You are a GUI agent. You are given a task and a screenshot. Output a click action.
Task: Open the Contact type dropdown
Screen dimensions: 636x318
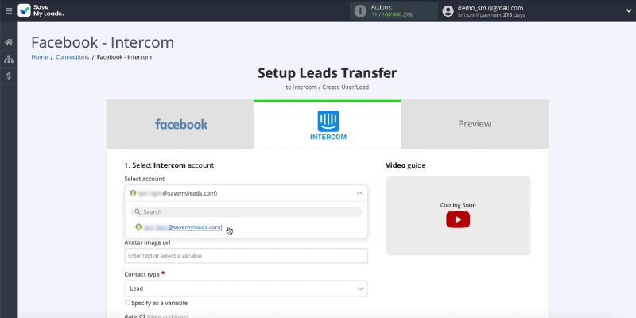pyautogui.click(x=246, y=289)
